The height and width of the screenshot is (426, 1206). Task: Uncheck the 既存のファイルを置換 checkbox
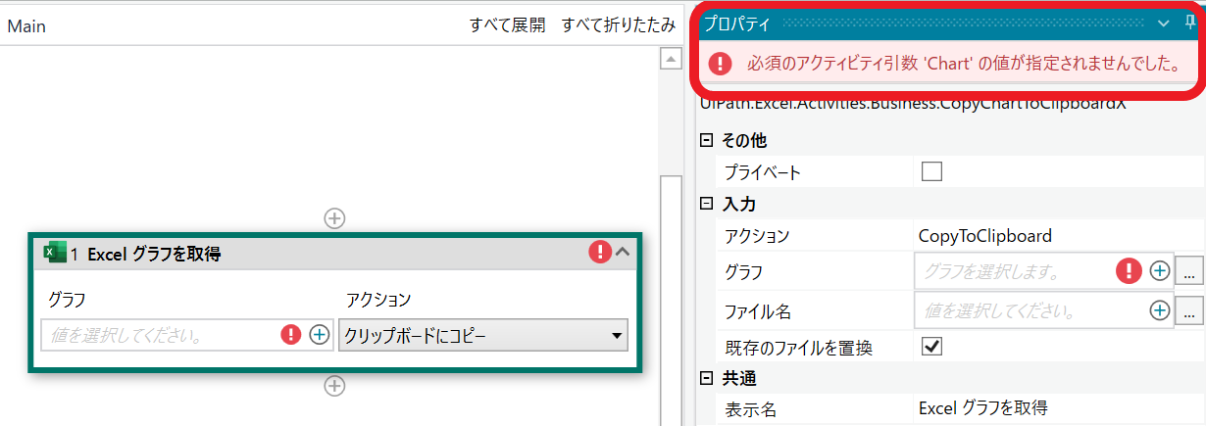931,347
